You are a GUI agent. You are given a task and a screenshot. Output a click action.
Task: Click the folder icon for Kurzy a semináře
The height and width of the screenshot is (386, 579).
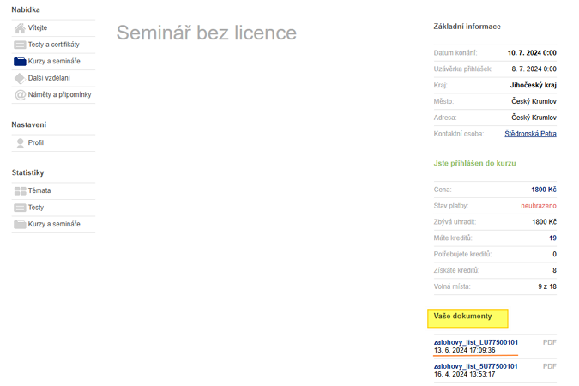21,62
